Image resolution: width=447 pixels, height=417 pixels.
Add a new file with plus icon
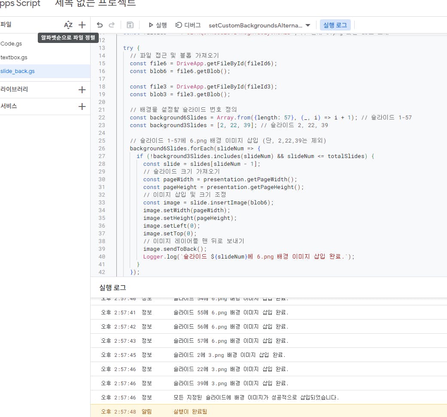[x=82, y=25]
